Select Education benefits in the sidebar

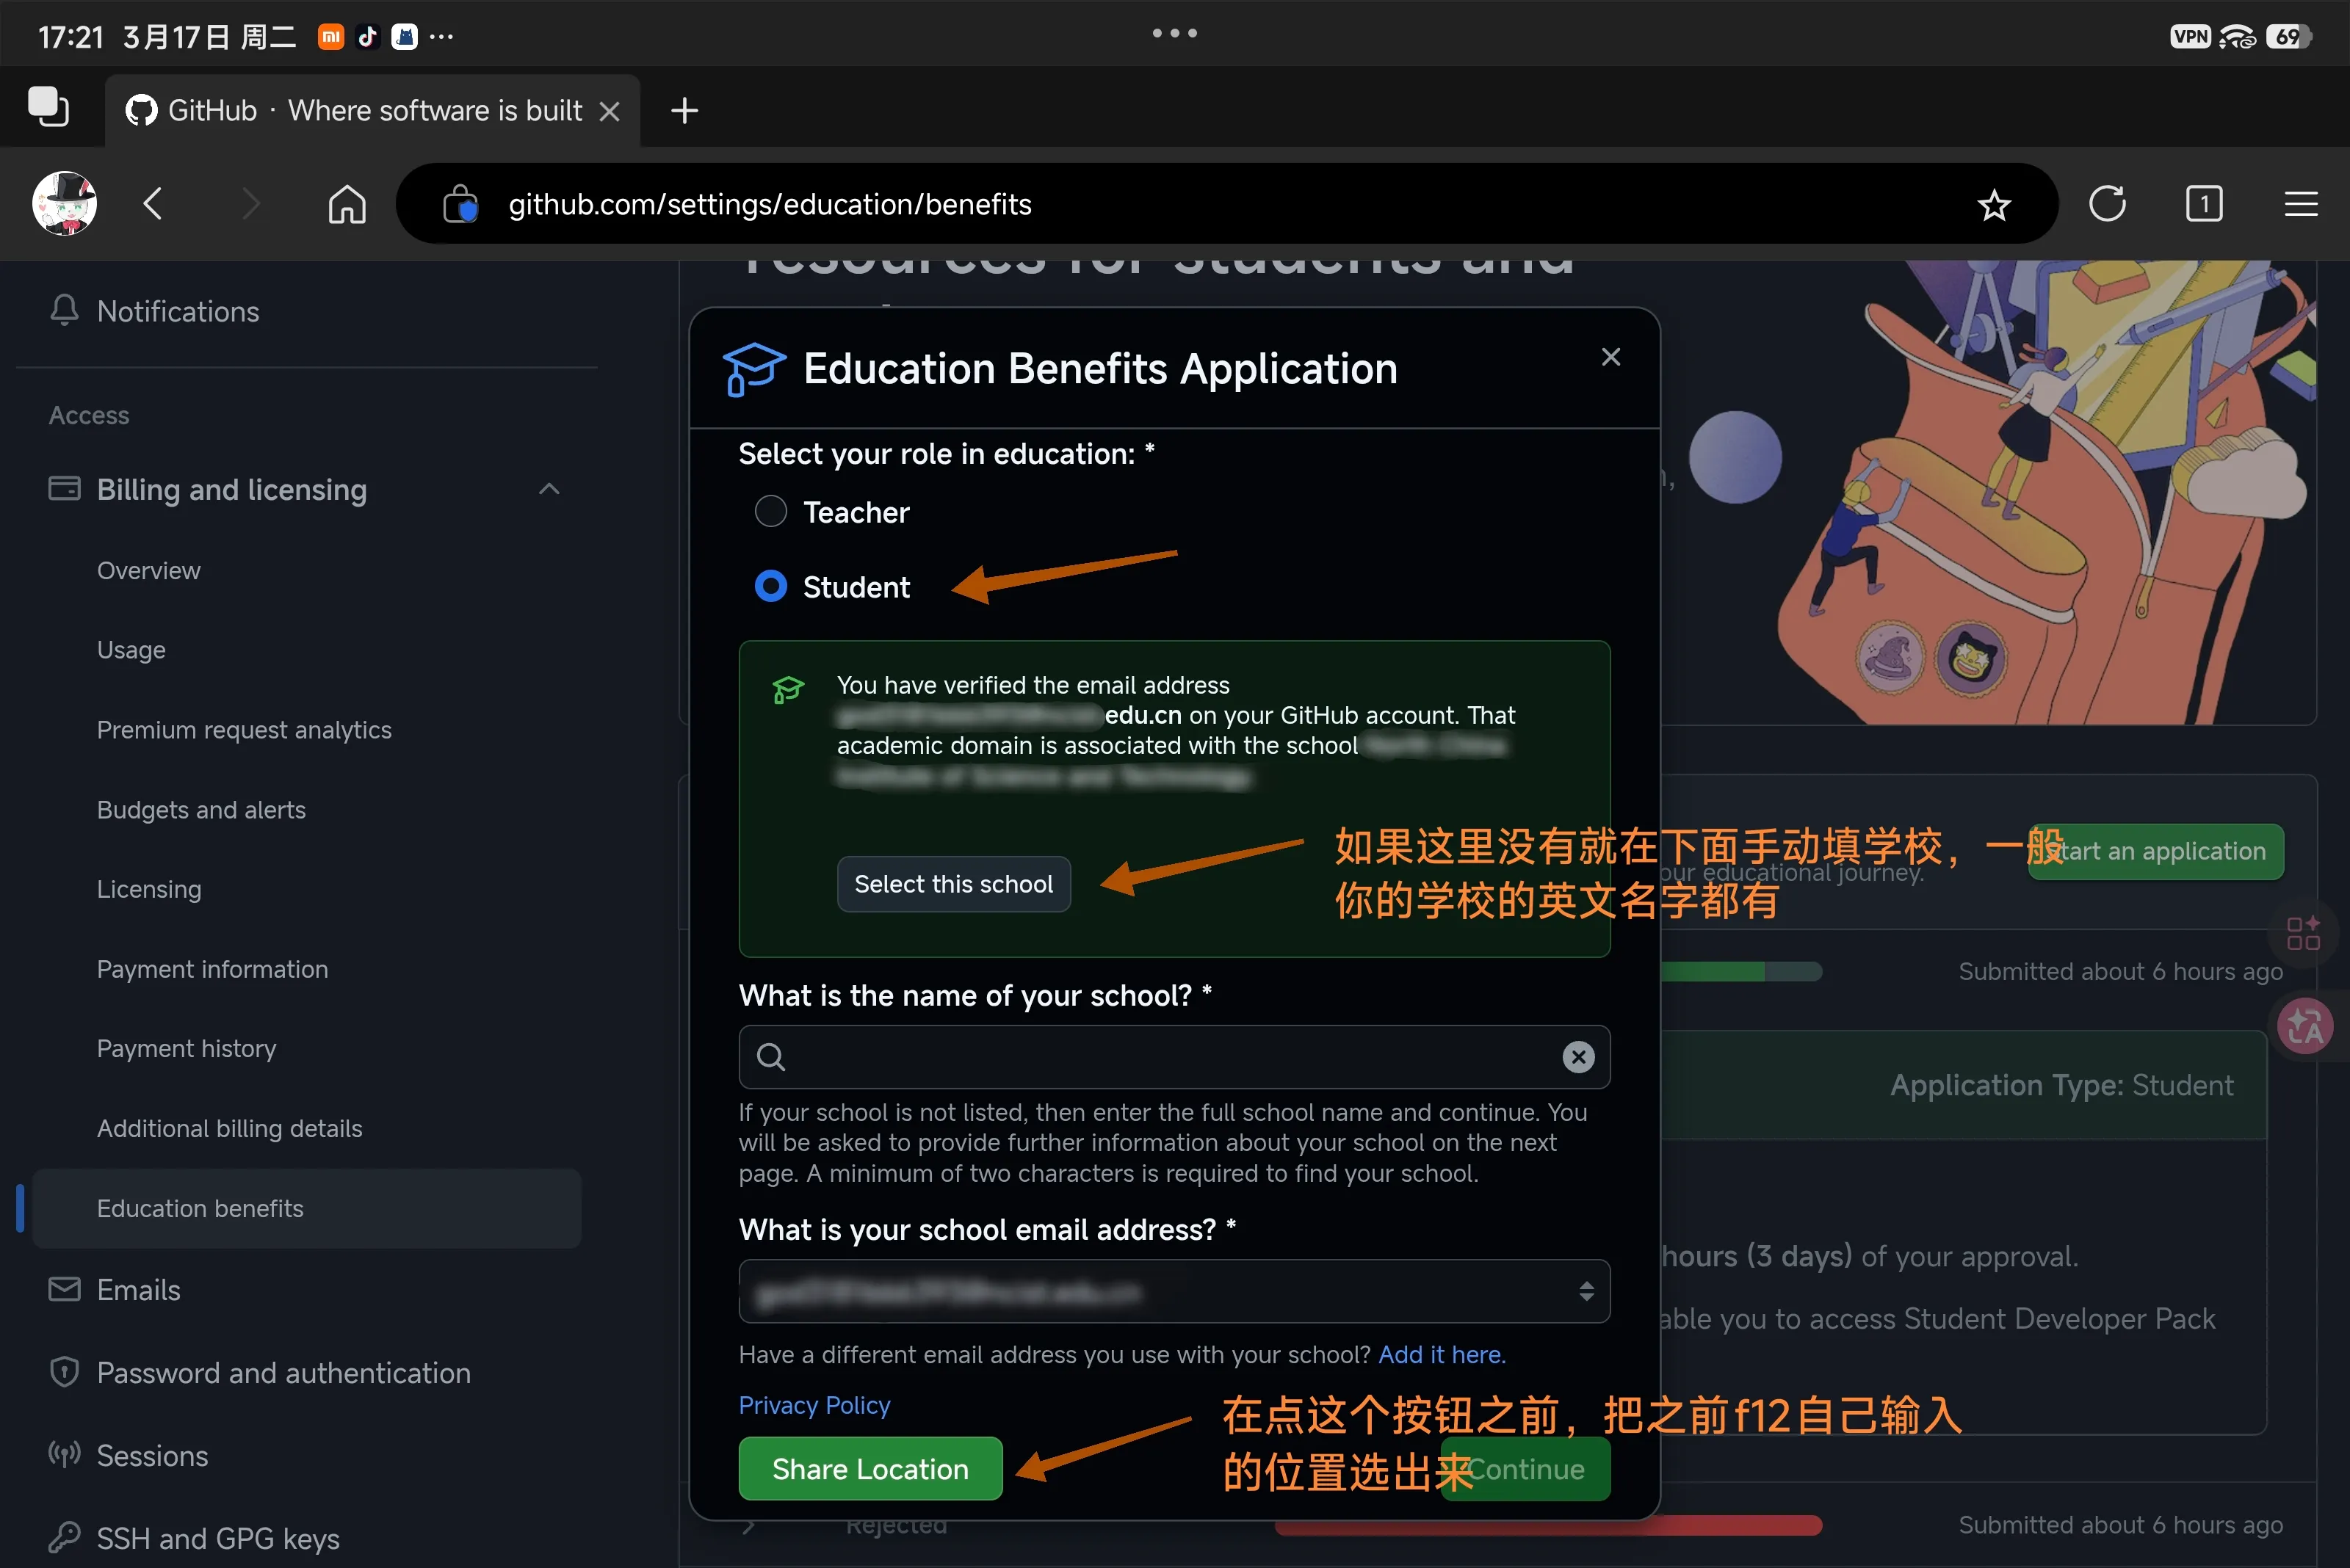coord(306,1208)
